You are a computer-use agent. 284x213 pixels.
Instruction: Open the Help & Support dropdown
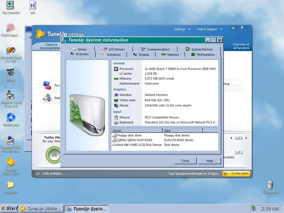pyautogui.click(x=210, y=29)
